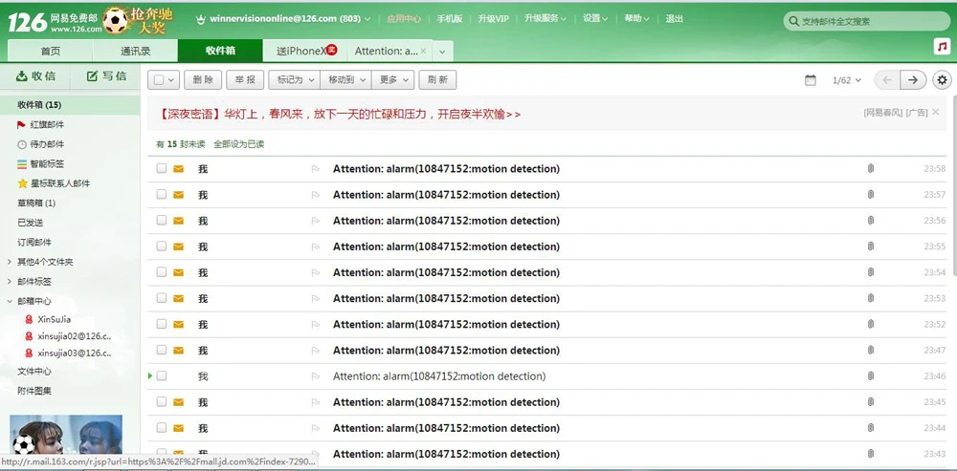Collapse 邮箱中心 group
Image resolution: width=957 pixels, height=471 pixels.
[x=10, y=301]
